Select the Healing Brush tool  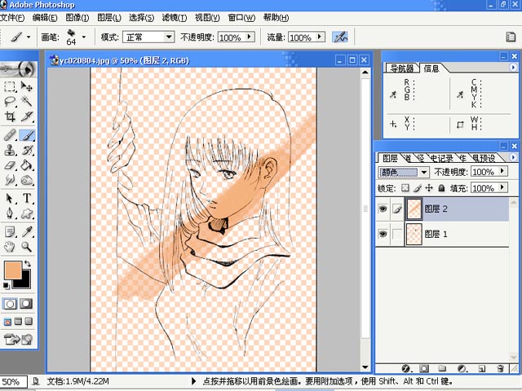point(10,135)
